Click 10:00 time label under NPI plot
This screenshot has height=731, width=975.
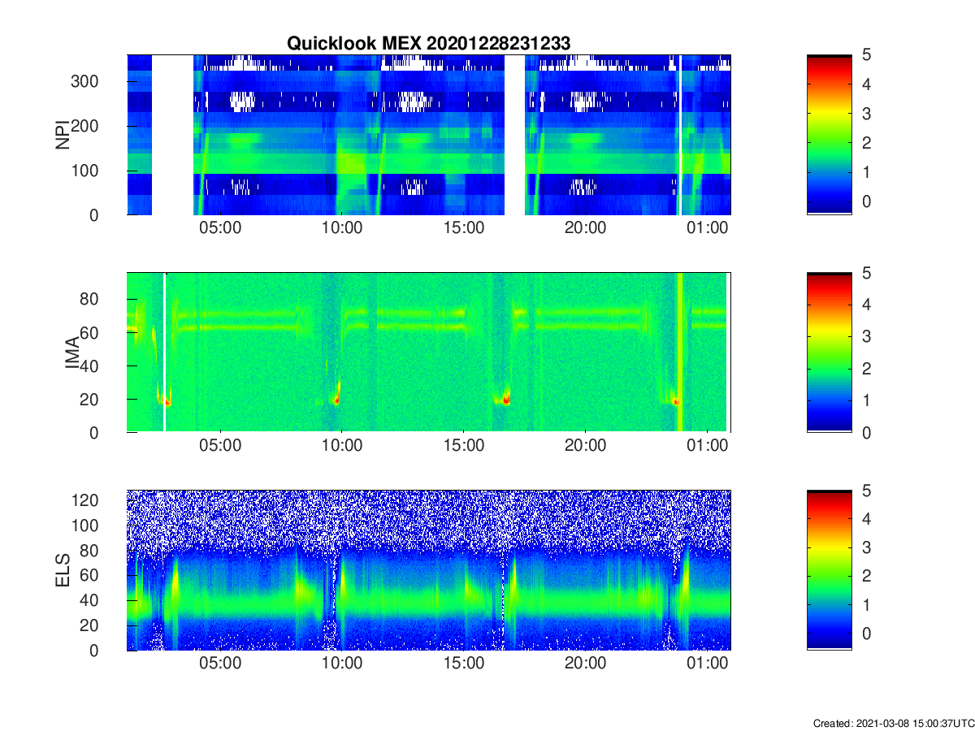(x=342, y=228)
